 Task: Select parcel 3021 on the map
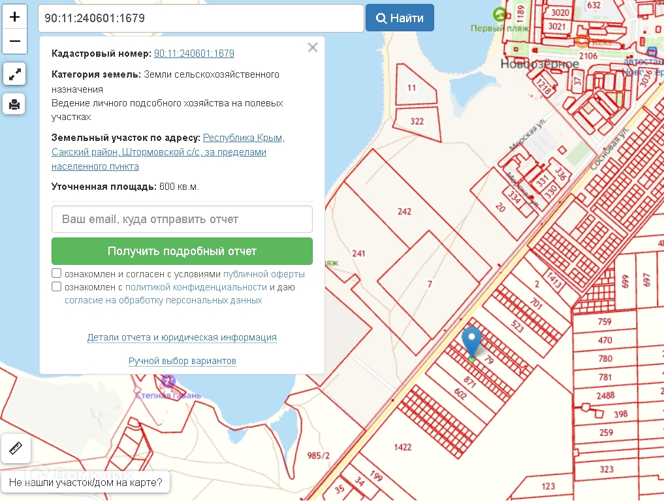[557, 26]
